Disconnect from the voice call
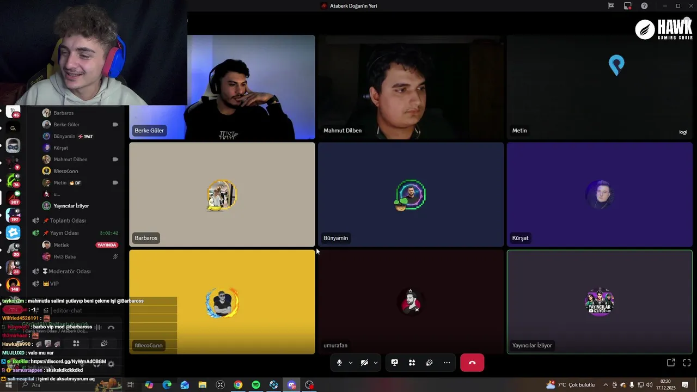 point(472,363)
